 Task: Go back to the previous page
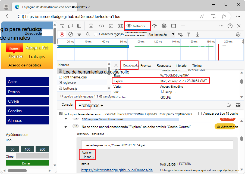click(x=8, y=16)
